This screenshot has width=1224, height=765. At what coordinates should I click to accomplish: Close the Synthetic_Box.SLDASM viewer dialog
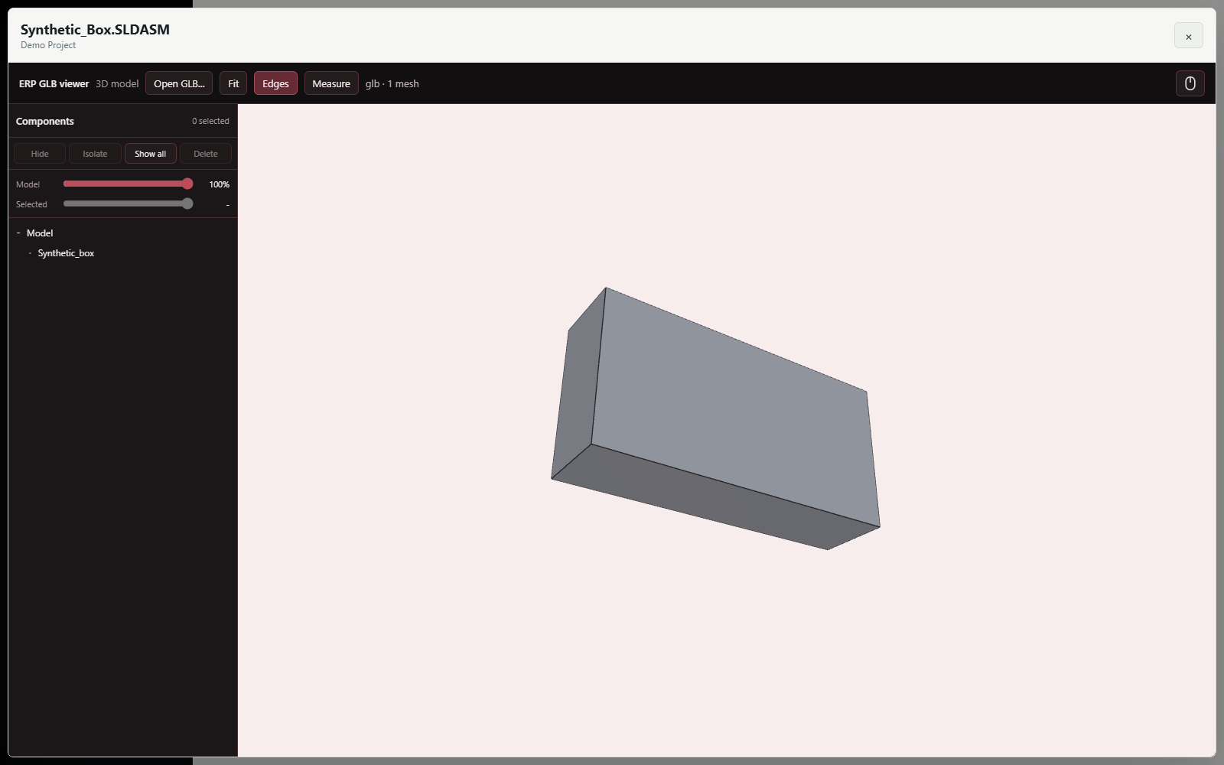(x=1188, y=36)
